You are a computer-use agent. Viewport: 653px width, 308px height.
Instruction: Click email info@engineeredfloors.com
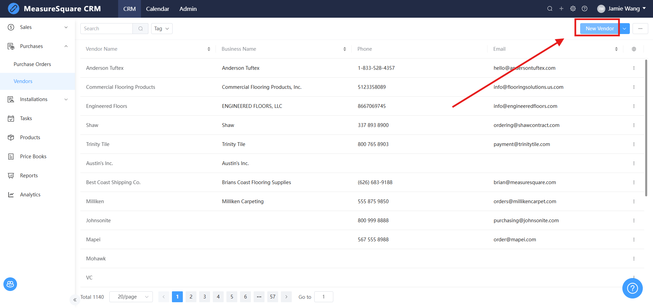click(x=525, y=106)
